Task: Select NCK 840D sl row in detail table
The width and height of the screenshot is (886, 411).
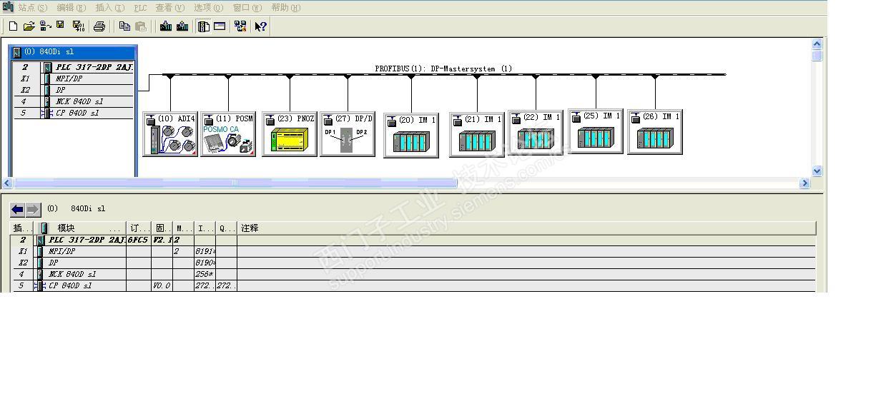Action: click(x=413, y=274)
